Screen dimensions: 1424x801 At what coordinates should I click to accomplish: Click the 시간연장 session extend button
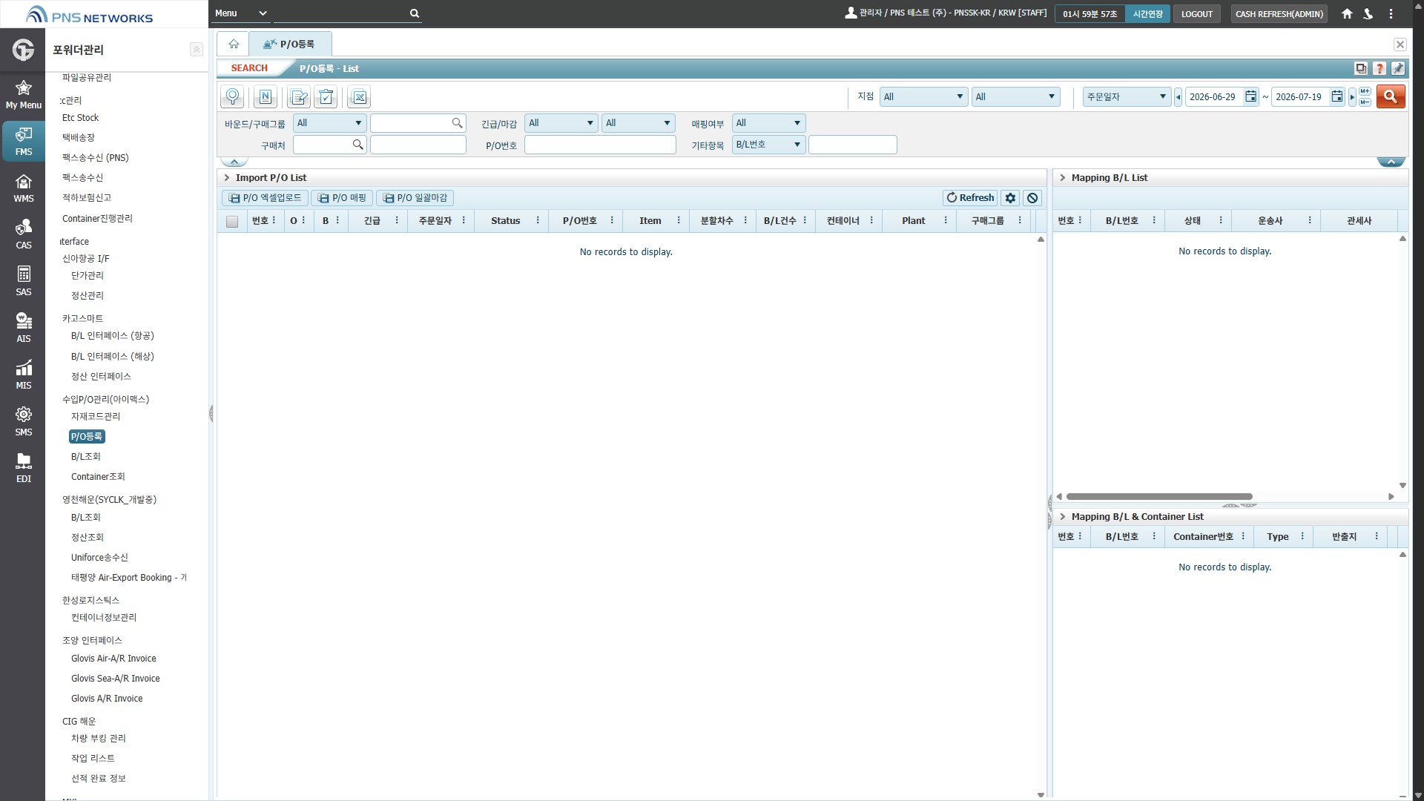(1147, 14)
